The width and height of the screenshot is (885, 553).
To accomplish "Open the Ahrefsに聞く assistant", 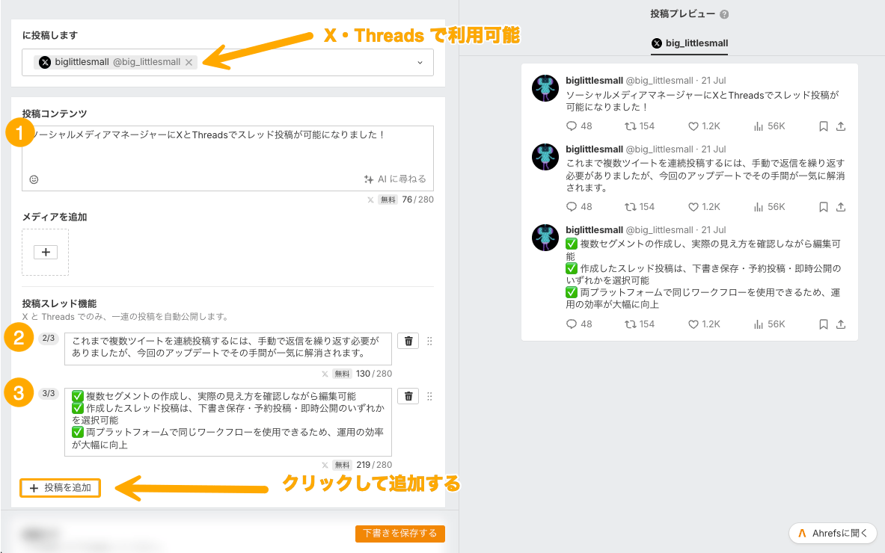I will [x=833, y=534].
